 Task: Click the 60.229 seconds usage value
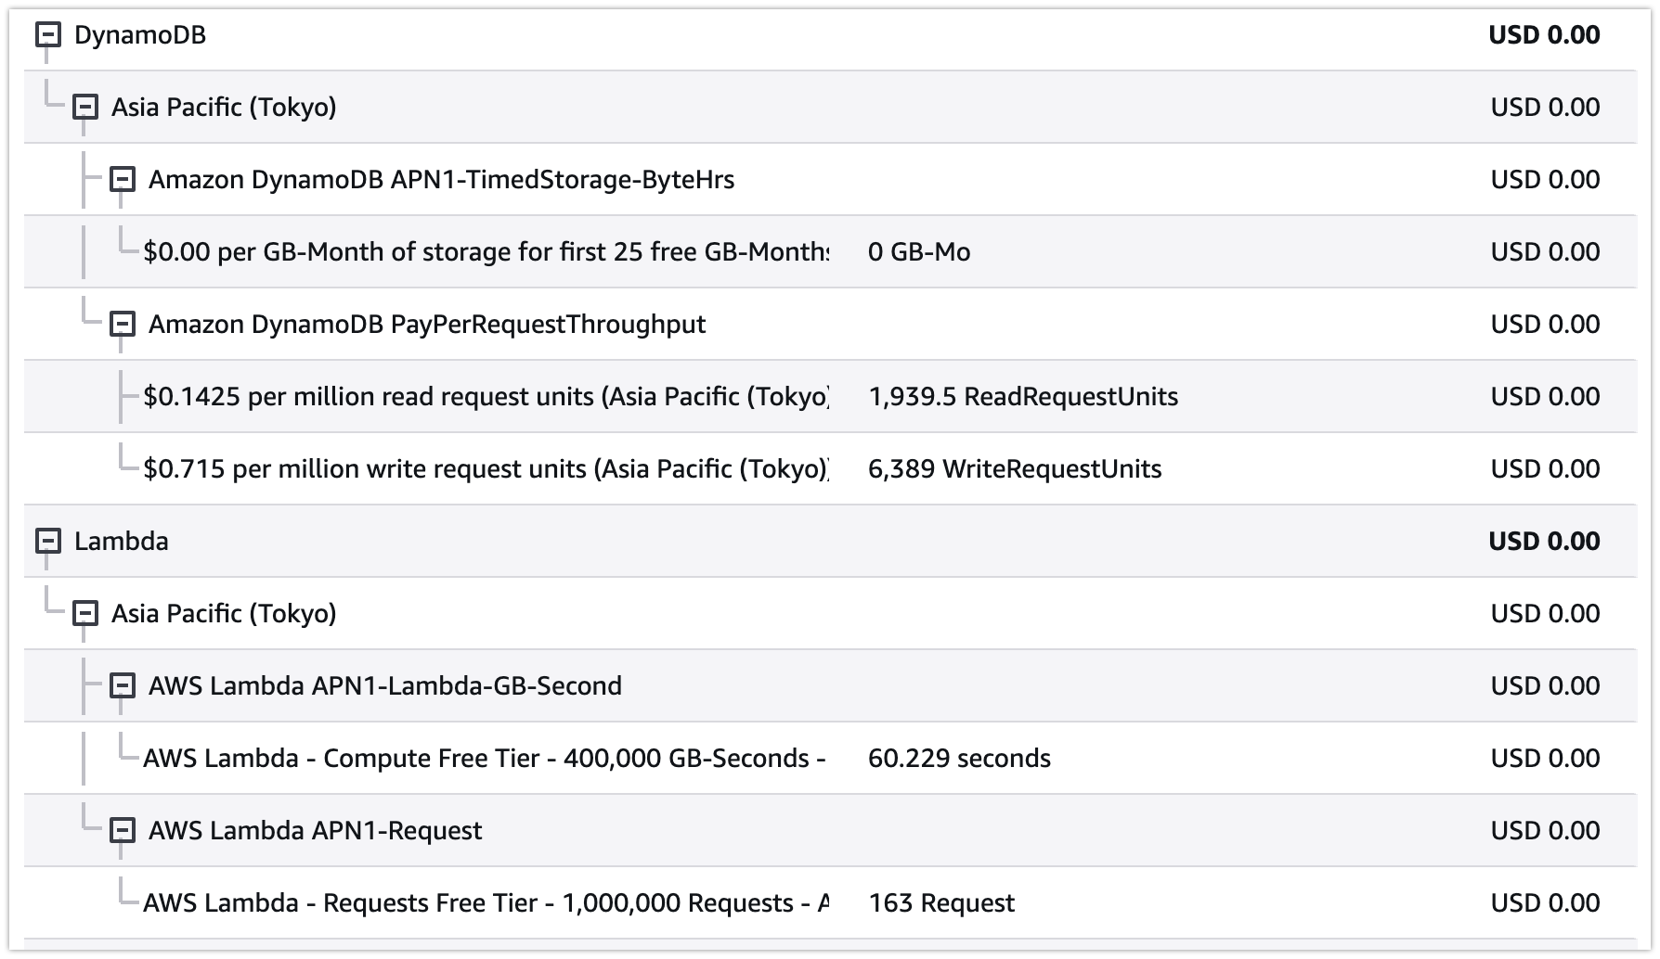[x=959, y=759]
